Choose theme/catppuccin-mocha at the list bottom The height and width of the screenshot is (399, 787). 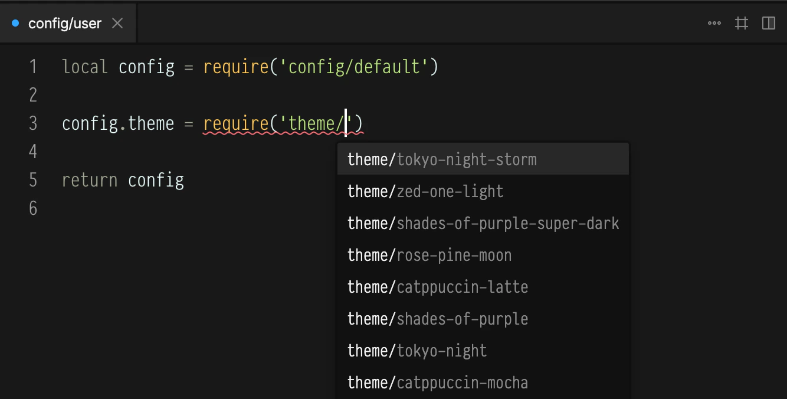point(438,382)
